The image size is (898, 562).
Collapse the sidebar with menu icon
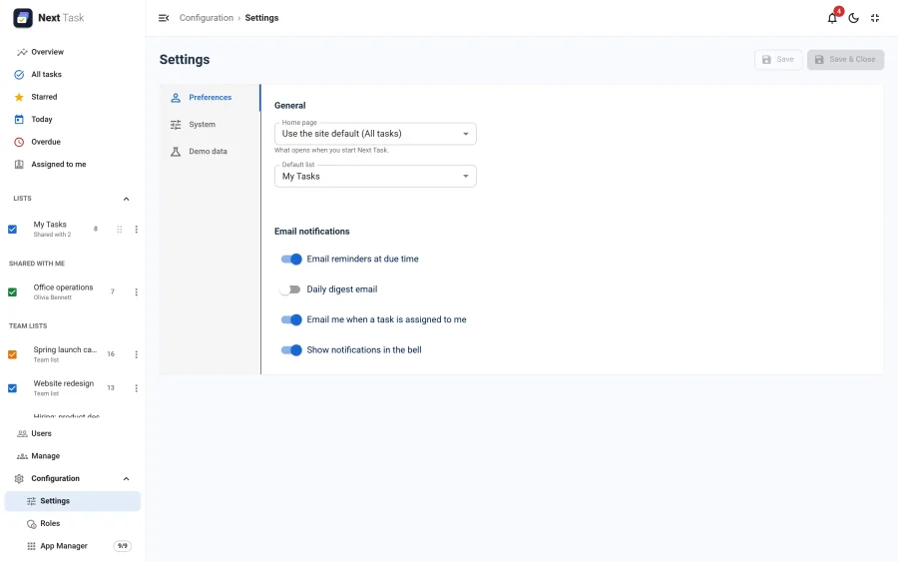click(164, 18)
